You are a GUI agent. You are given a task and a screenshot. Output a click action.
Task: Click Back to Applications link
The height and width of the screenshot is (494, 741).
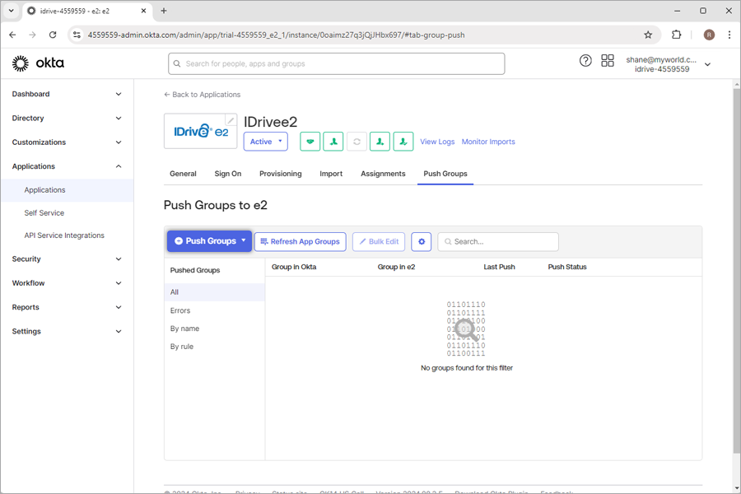(203, 95)
